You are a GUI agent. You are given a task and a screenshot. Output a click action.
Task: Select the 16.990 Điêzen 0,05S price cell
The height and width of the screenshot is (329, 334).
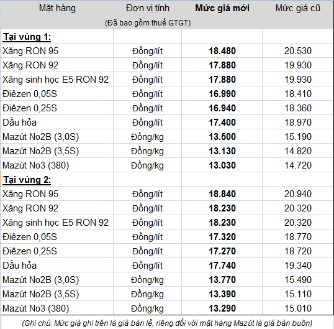point(222,94)
